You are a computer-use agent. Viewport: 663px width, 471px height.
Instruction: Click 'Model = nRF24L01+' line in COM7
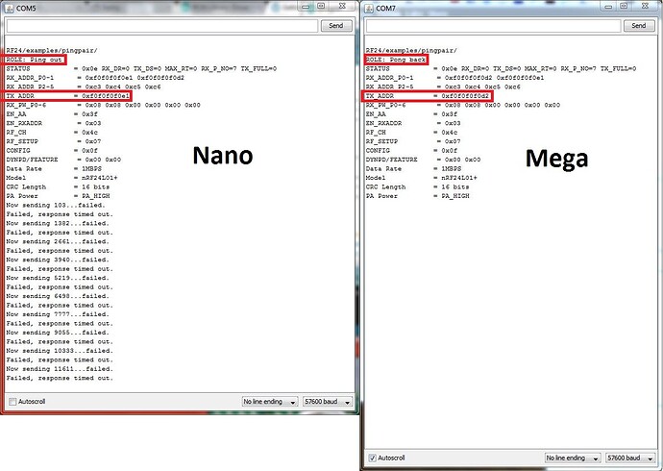pyautogui.click(x=422, y=178)
